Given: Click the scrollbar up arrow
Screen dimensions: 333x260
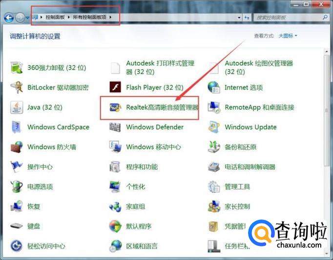Looking at the screenshot, I should 327,51.
